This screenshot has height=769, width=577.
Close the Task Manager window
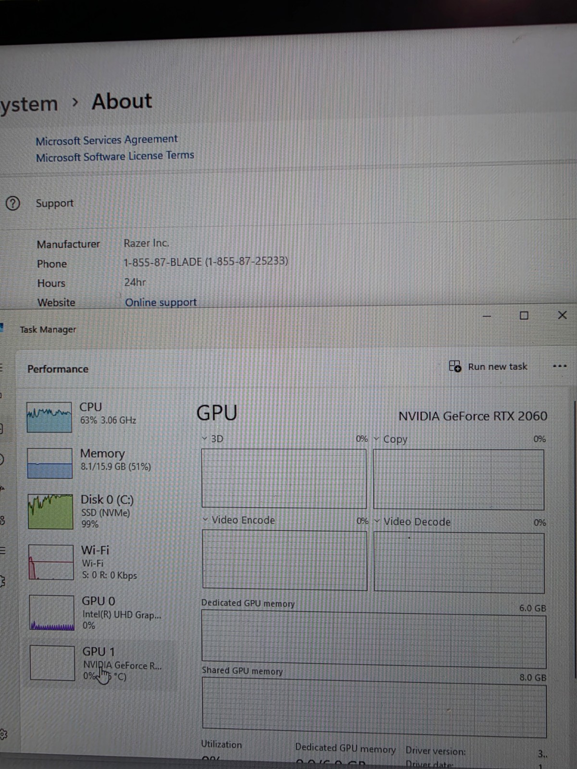click(x=562, y=315)
